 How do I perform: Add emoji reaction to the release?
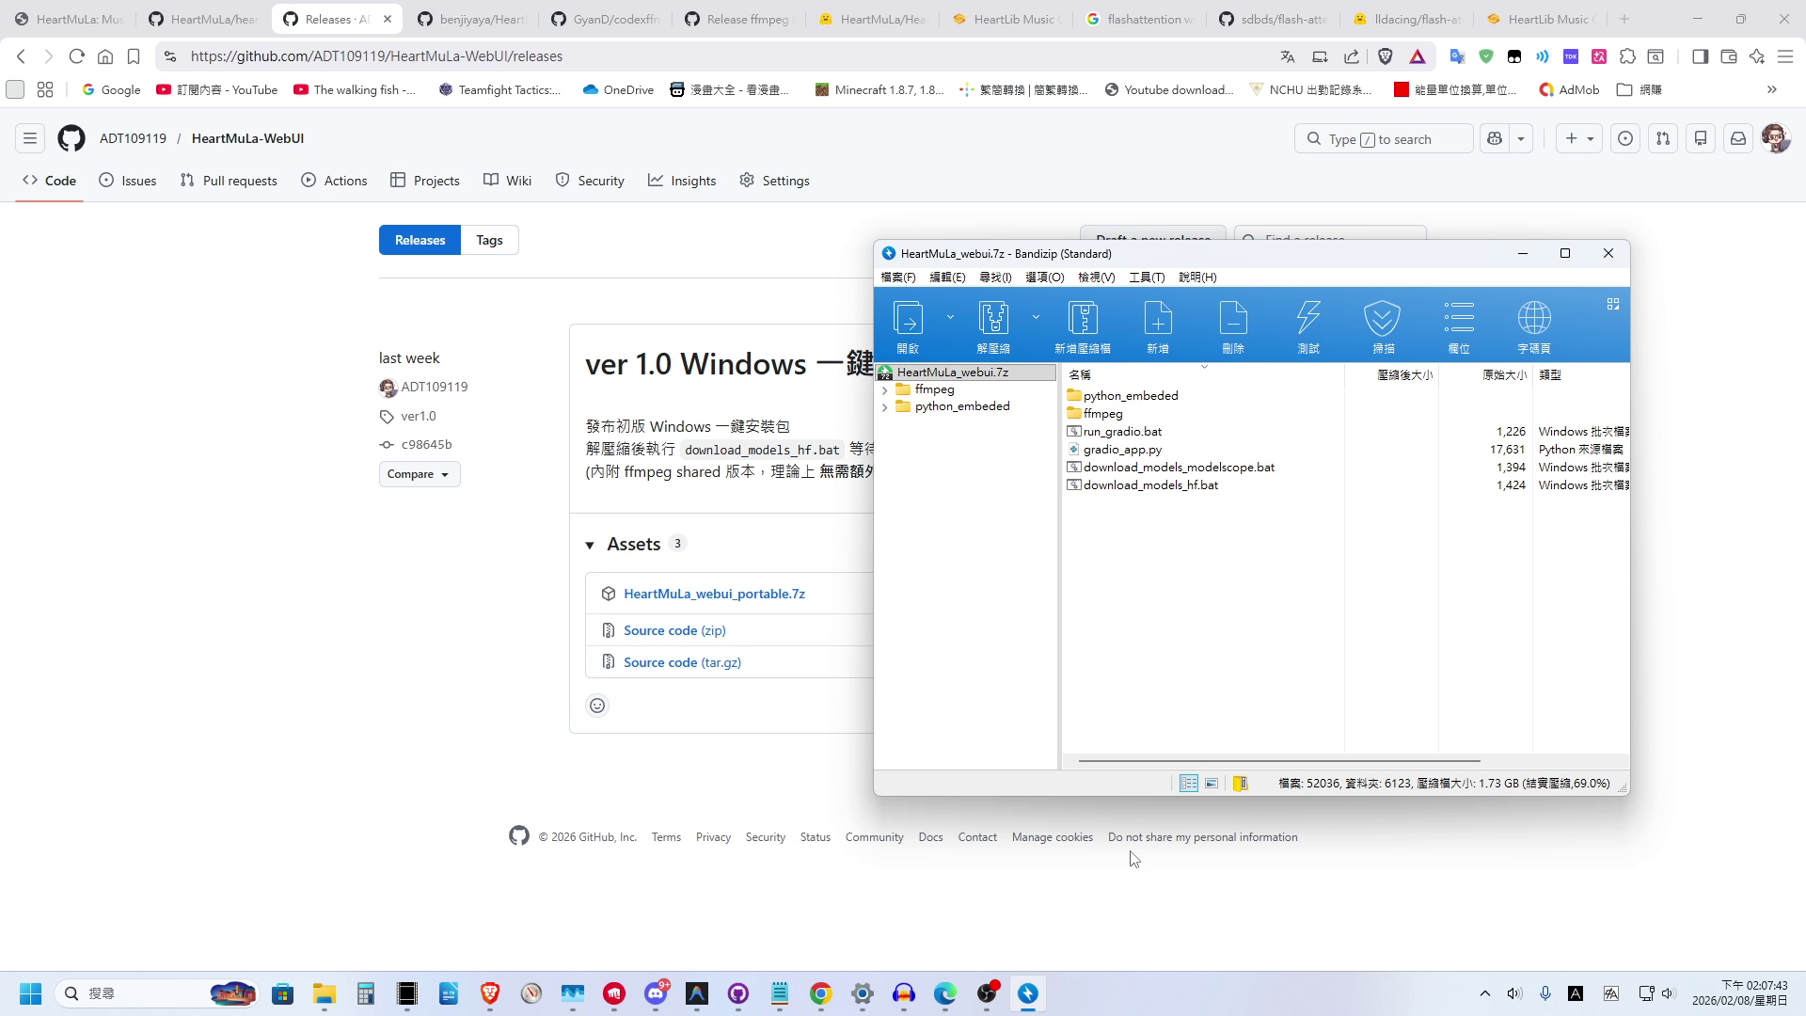coord(597,706)
